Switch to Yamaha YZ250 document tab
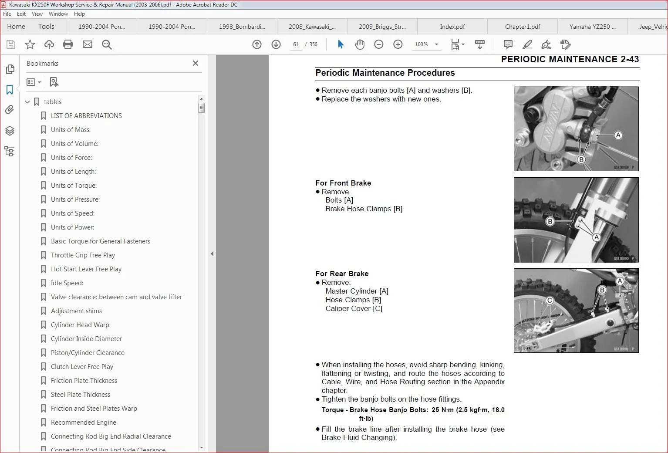The height and width of the screenshot is (453, 668). [593, 27]
